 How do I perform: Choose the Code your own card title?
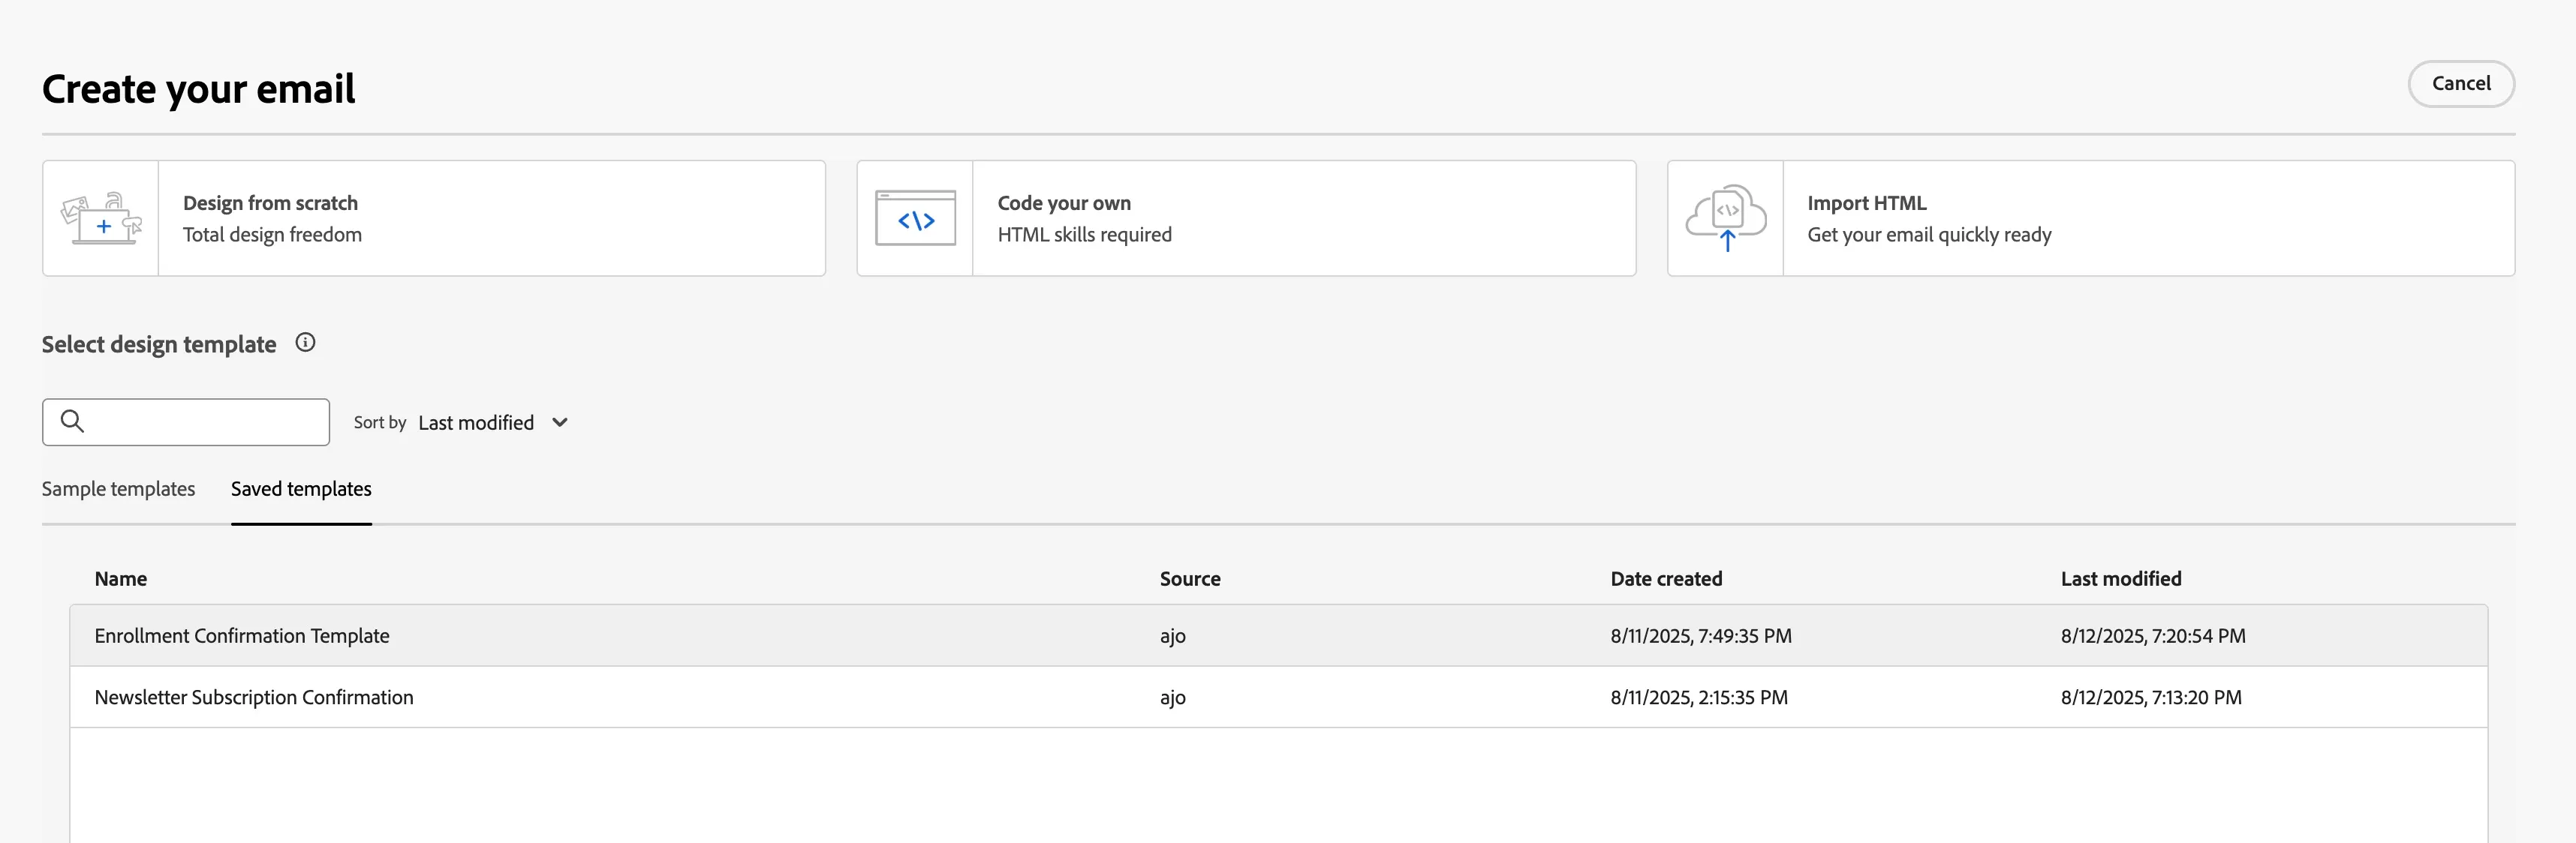pyautogui.click(x=1064, y=202)
